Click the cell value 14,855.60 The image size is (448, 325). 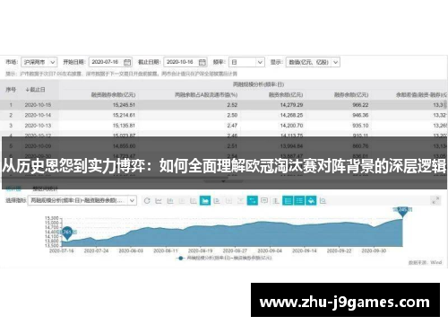[x=124, y=146]
